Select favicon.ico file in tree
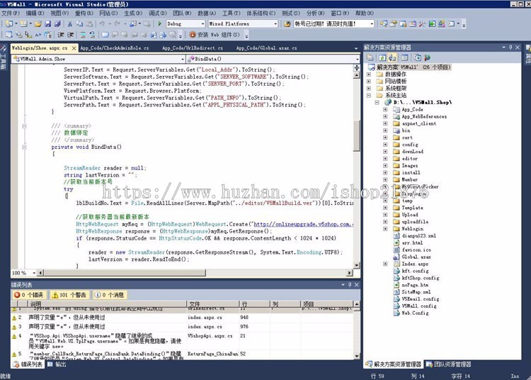This screenshot has width=531, height=380. pos(416,250)
